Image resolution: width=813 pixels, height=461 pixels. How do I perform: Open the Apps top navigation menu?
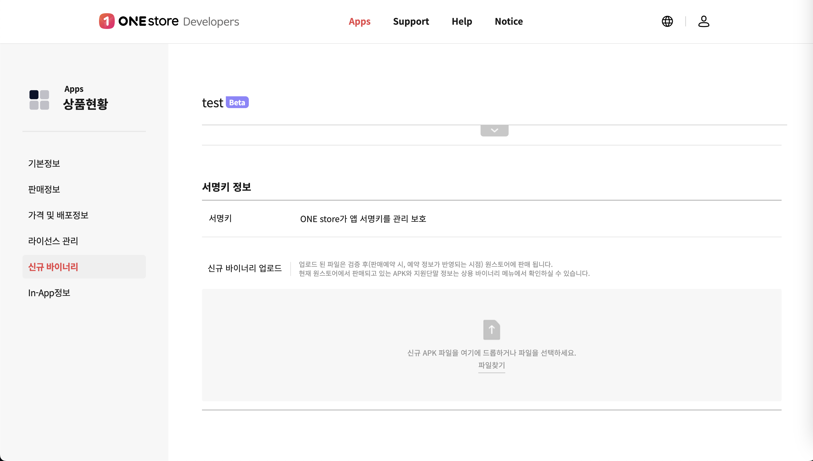click(x=359, y=21)
